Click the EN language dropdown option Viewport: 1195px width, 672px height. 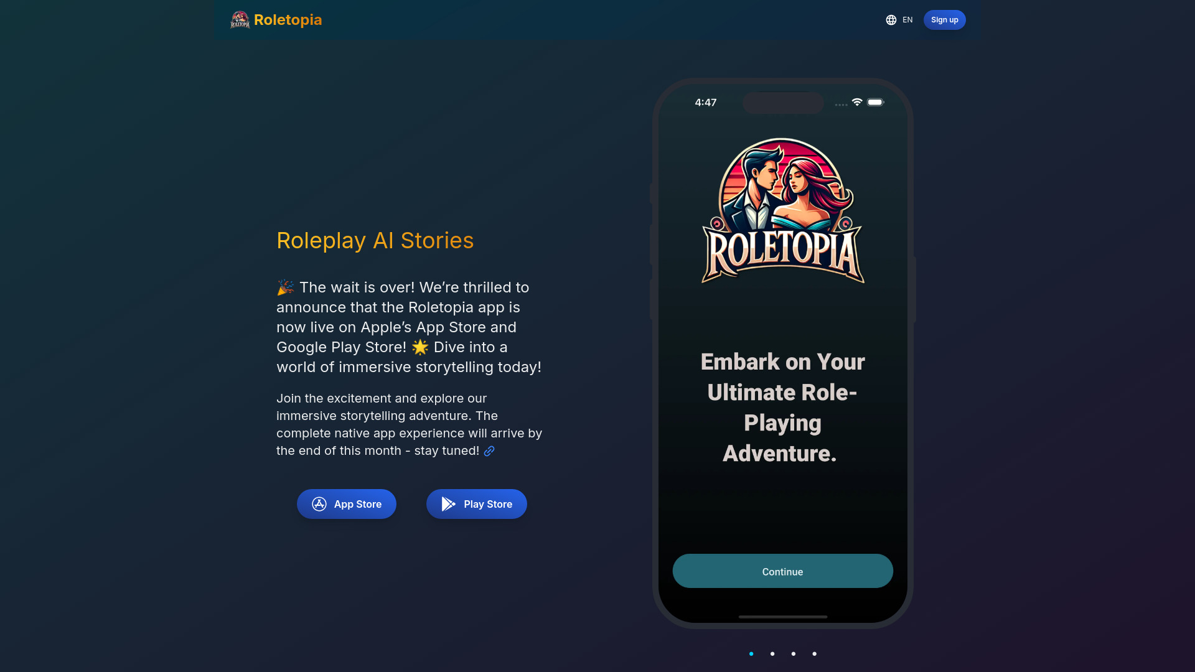(x=899, y=20)
